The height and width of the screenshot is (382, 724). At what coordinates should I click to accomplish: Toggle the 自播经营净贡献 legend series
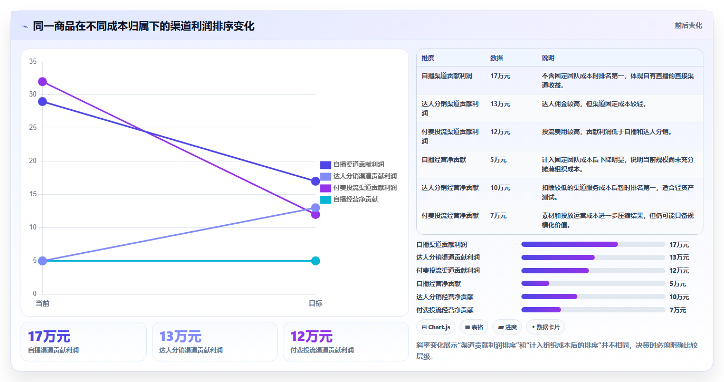(349, 199)
